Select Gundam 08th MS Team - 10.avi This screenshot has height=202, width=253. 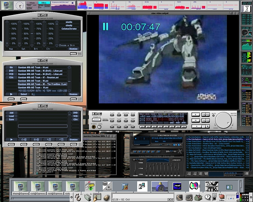42,88
